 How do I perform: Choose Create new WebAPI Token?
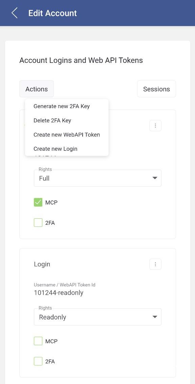[x=67, y=135]
